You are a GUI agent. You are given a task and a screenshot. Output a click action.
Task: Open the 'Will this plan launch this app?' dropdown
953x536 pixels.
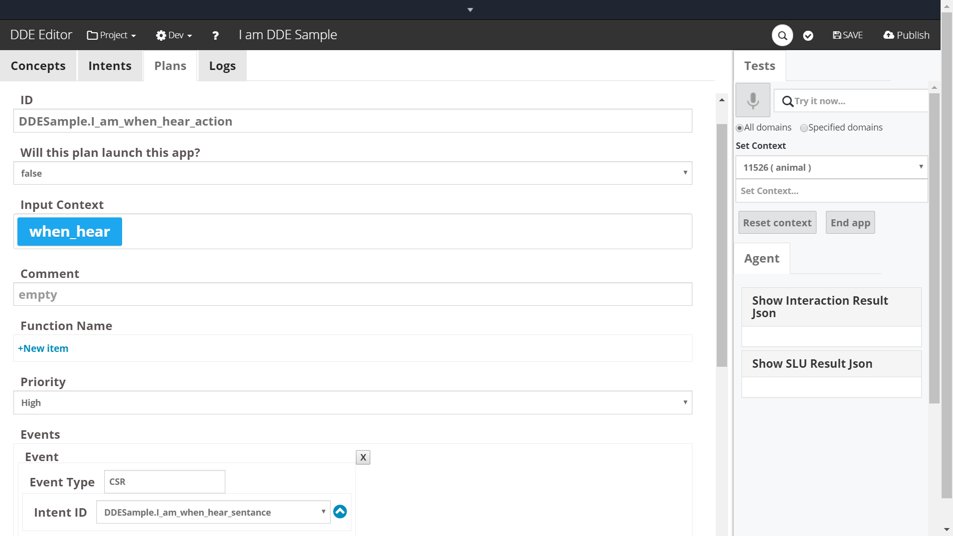point(352,173)
